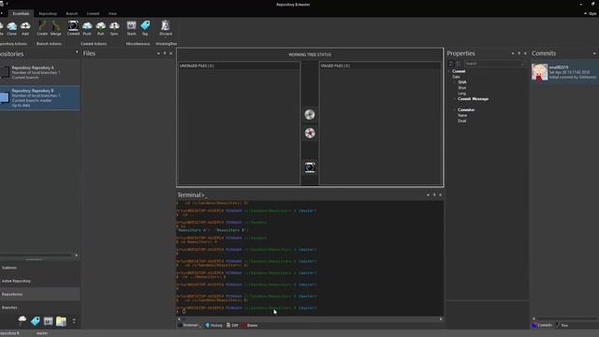The image size is (599, 337).
Task: Pin the Terminal panel (auto-hide)
Action: tap(434, 195)
